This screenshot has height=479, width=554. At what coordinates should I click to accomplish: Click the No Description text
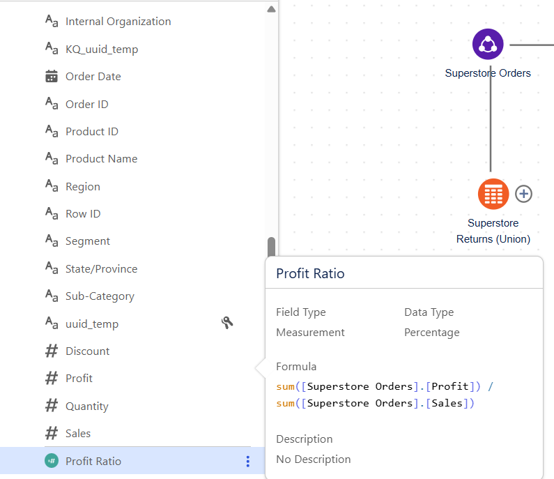[x=314, y=459]
